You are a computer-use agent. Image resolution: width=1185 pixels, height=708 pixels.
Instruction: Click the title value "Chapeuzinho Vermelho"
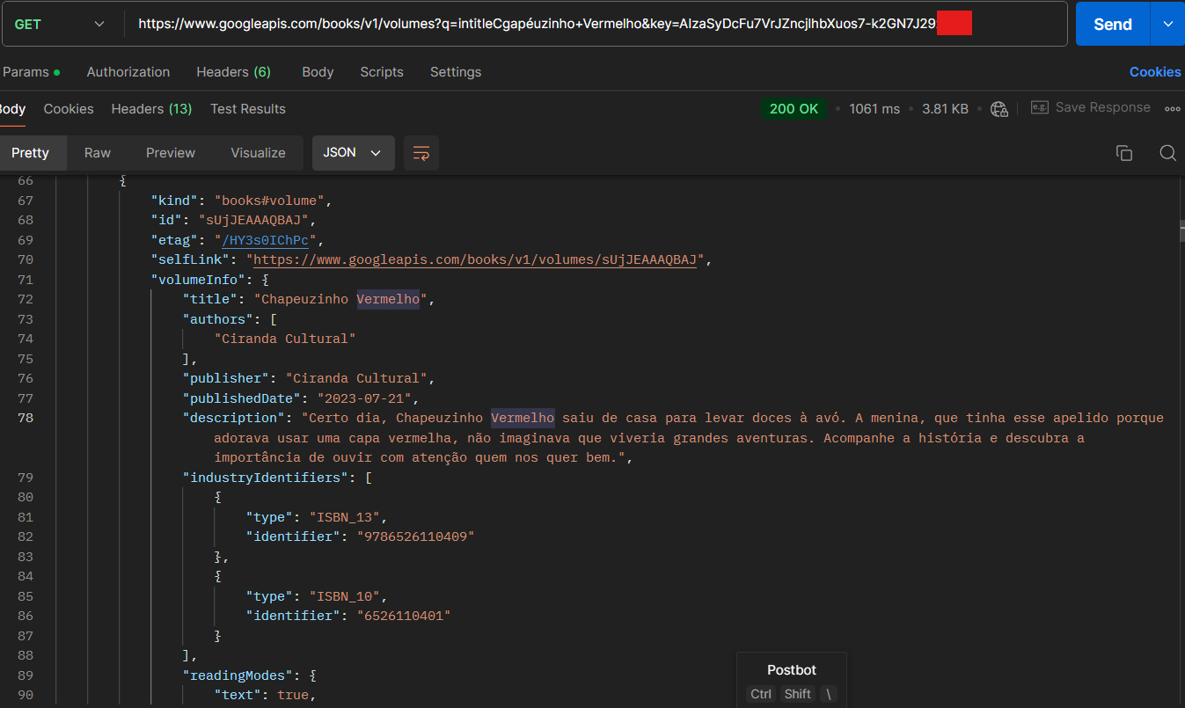(x=340, y=299)
